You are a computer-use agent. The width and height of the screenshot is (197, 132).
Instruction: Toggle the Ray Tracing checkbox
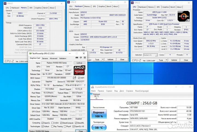pyautogui.click(x=52, y=126)
